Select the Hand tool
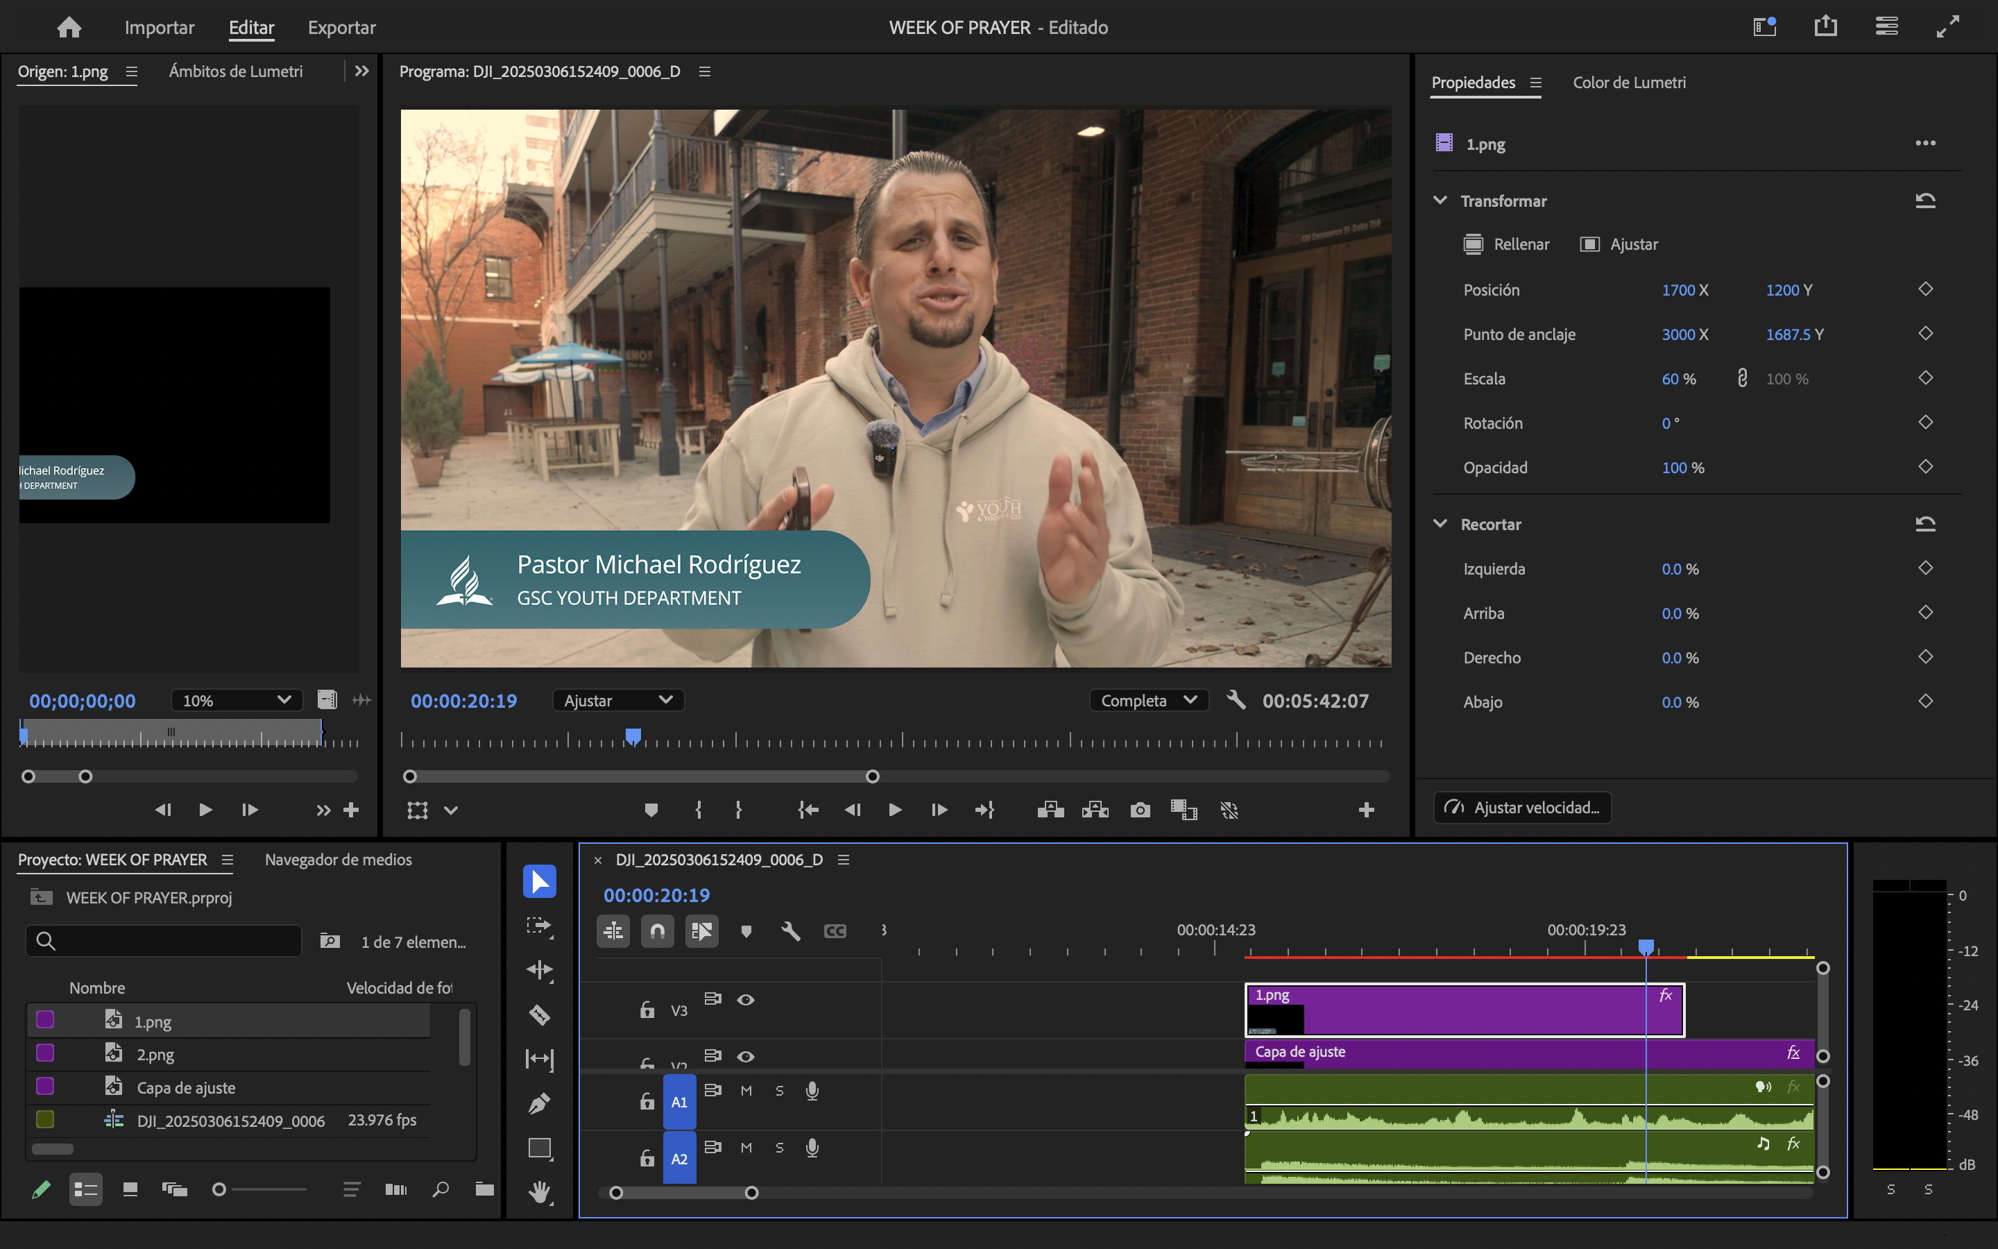The image size is (1998, 1249). (x=539, y=1192)
